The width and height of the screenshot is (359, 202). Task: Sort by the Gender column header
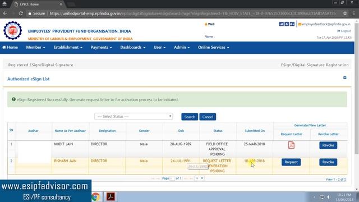click(x=144, y=131)
